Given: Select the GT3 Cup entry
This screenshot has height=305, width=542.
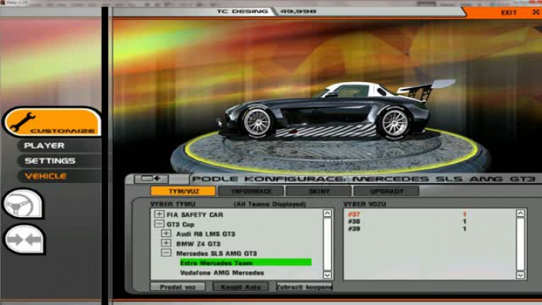Looking at the screenshot, I should pos(181,224).
